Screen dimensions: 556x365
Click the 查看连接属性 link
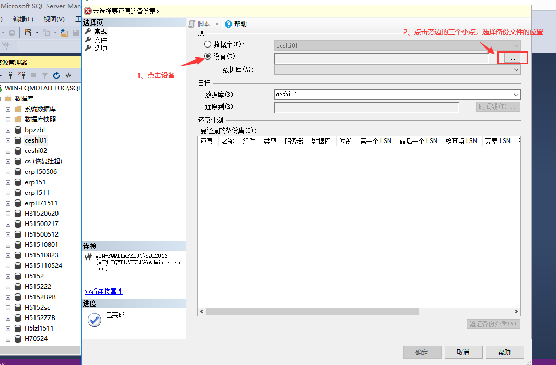pos(104,291)
